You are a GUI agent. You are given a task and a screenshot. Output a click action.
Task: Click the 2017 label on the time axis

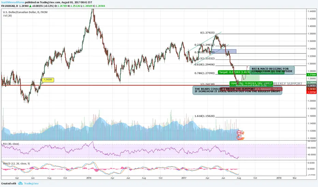tap(184, 178)
